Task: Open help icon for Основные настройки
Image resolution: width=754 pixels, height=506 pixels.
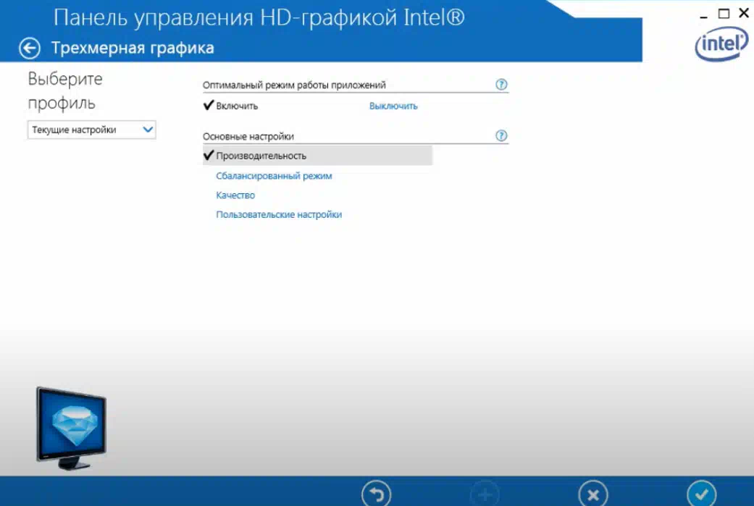Action: click(x=501, y=136)
